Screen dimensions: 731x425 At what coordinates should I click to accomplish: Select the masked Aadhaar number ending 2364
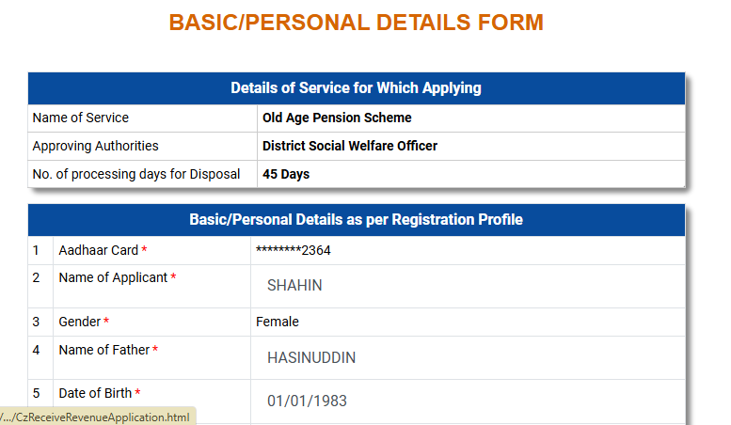(294, 250)
